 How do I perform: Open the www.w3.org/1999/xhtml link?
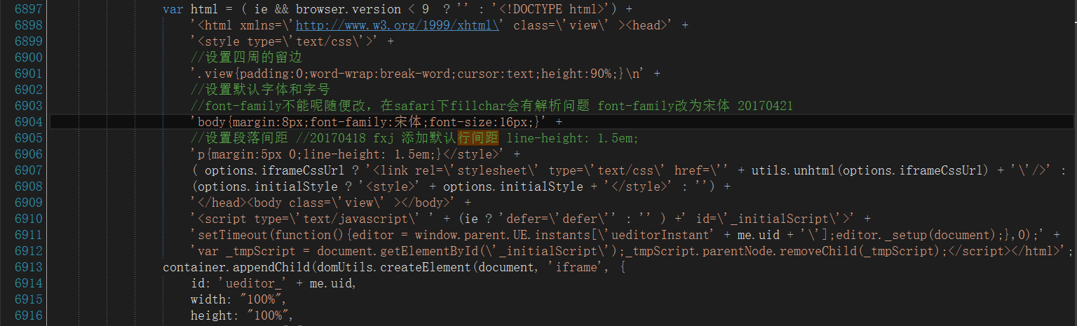coord(397,25)
